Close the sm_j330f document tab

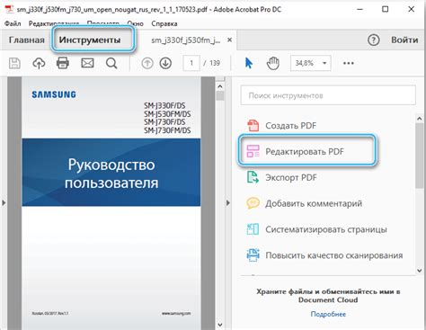[229, 40]
